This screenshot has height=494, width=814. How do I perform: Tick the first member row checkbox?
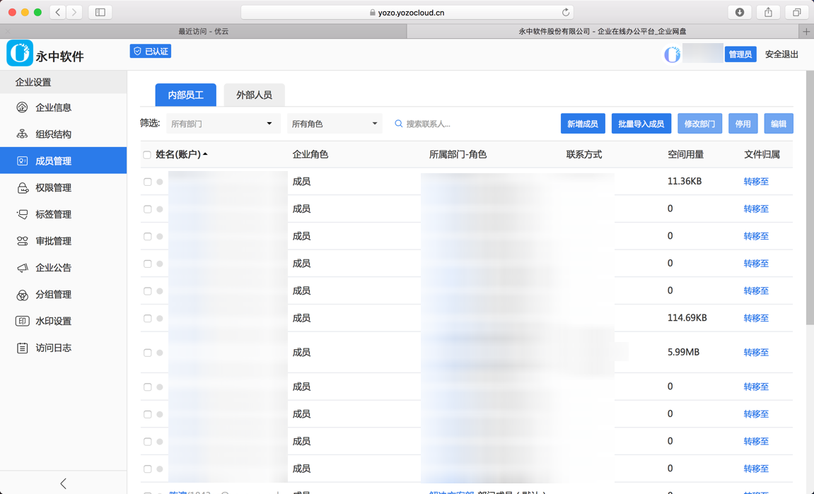pos(146,182)
